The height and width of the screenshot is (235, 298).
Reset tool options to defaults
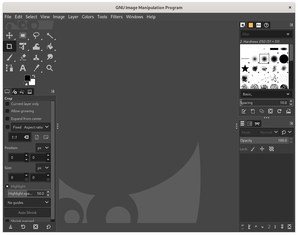pos(49,227)
